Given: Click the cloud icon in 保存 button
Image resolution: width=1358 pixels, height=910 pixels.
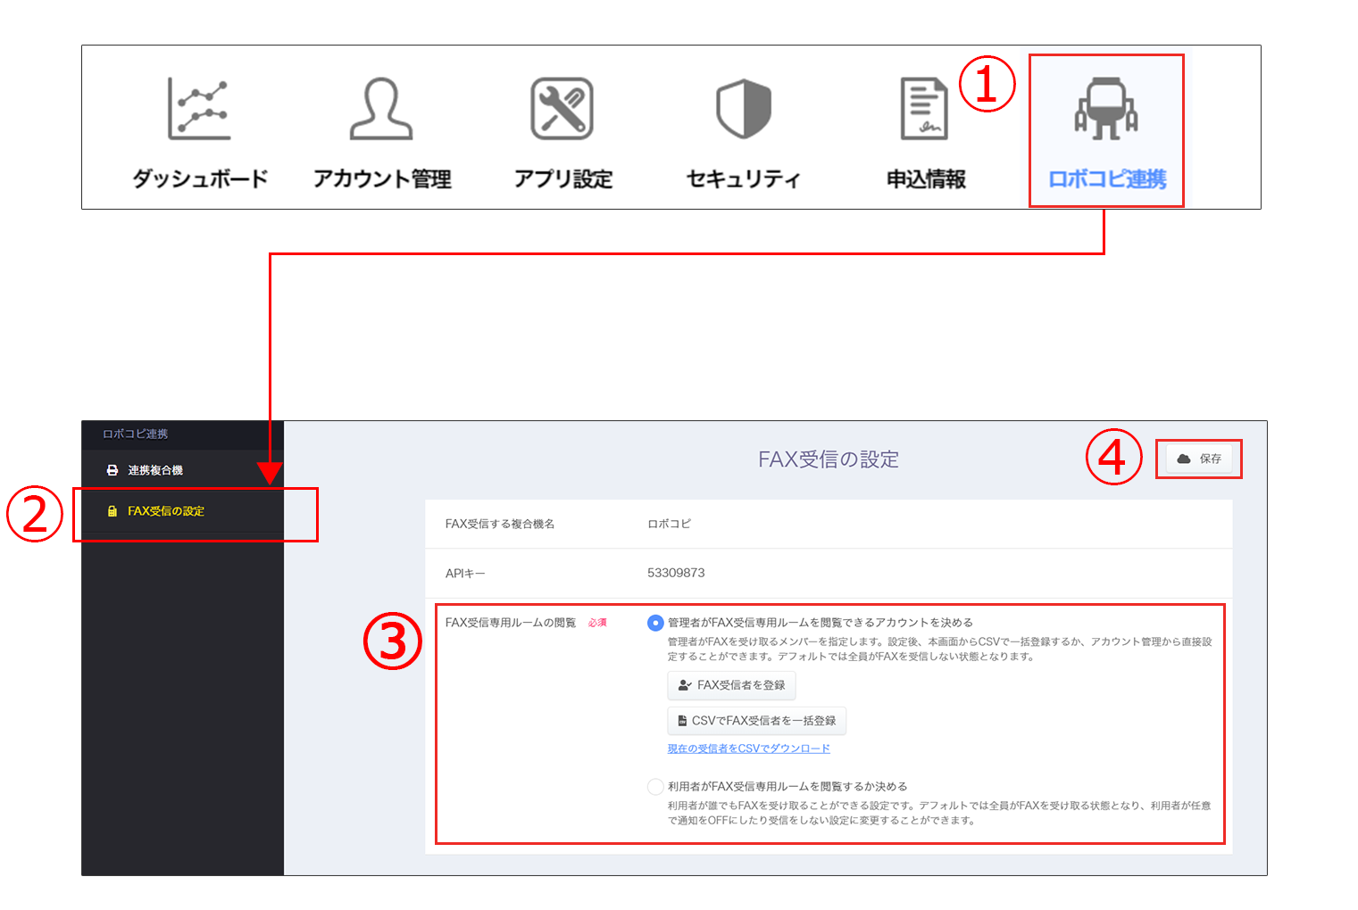Looking at the screenshot, I should (x=1184, y=459).
